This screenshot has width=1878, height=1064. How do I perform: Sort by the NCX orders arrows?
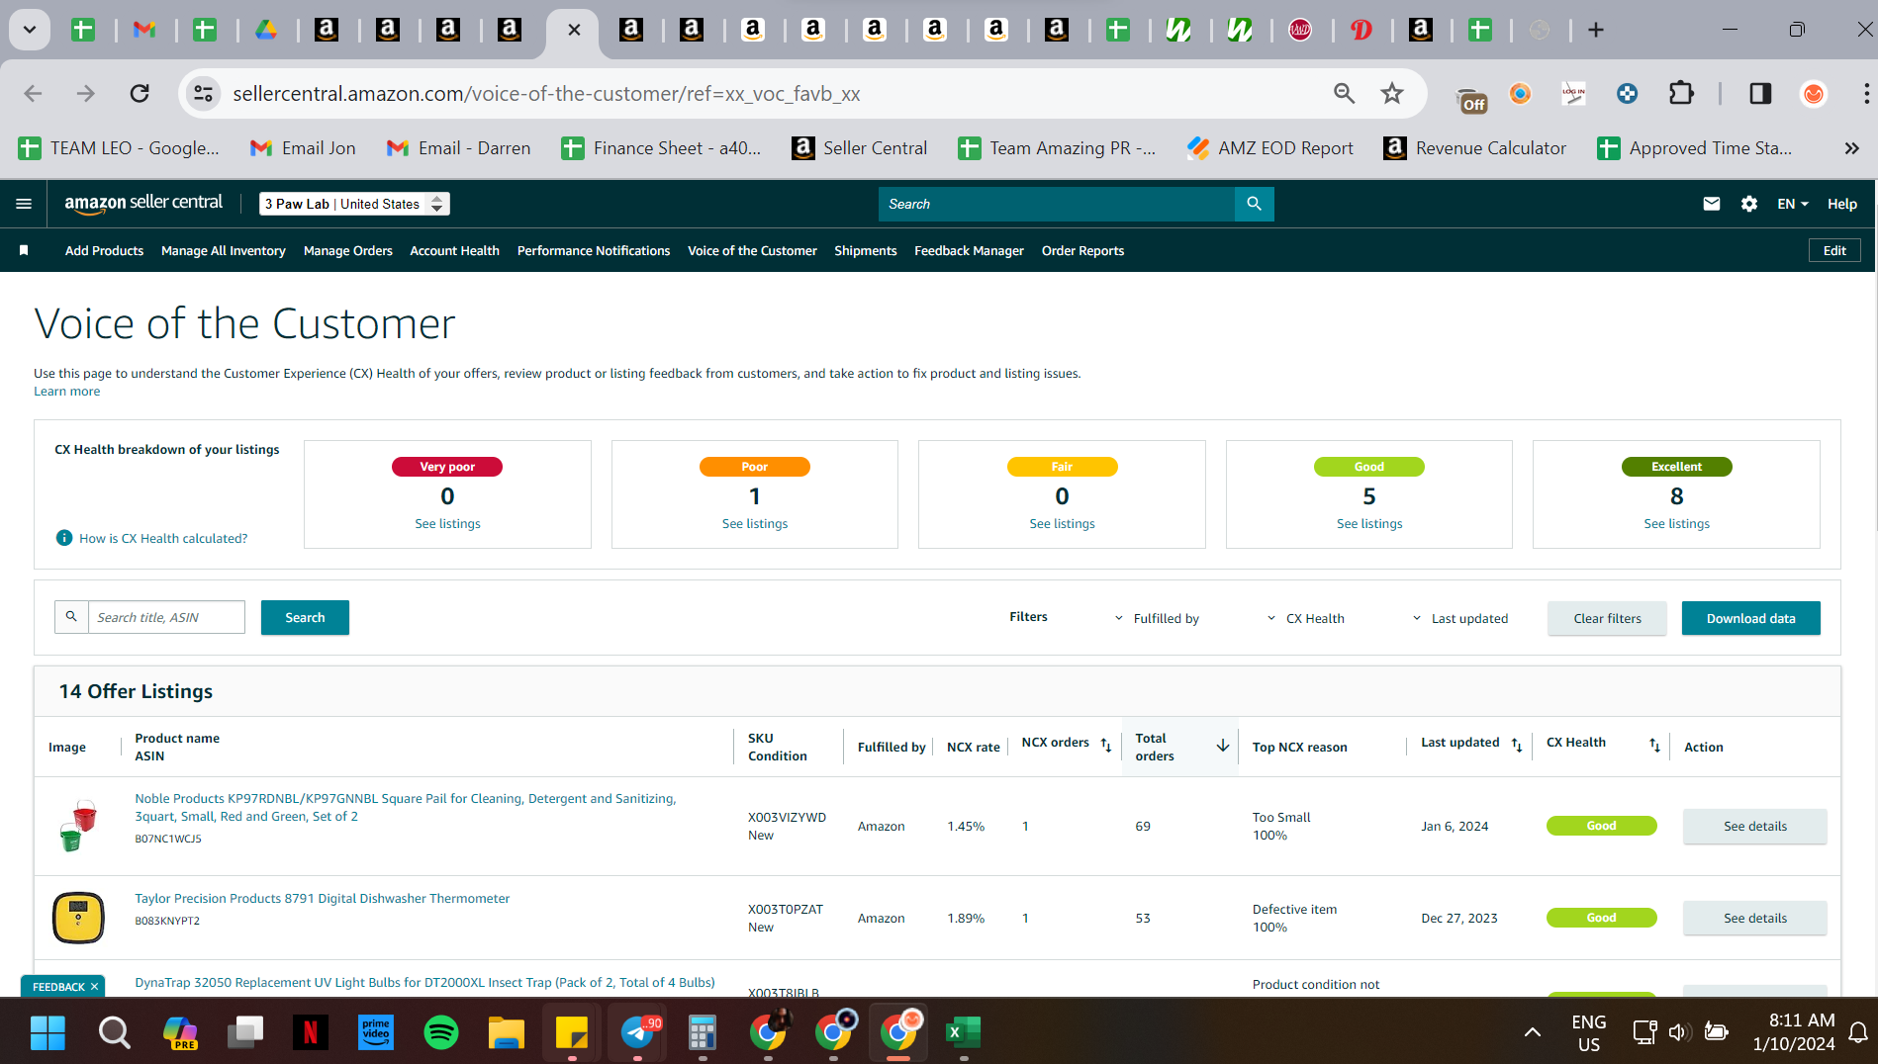pos(1106,746)
